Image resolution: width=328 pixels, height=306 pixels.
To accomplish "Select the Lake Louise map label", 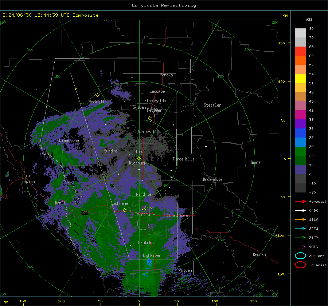I will point(28,179).
